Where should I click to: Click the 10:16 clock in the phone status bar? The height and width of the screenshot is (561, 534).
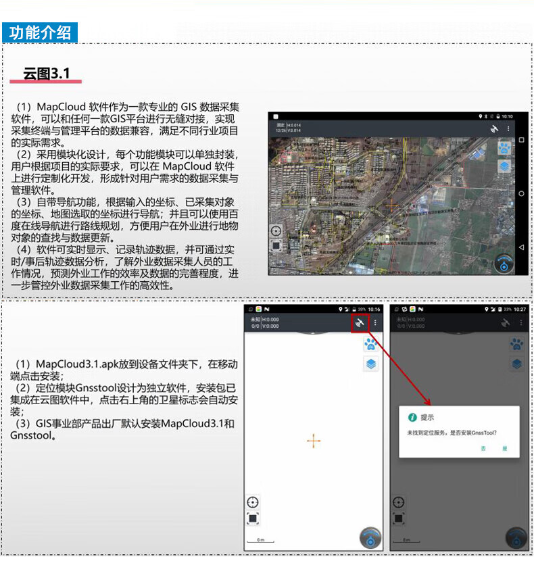point(374,310)
